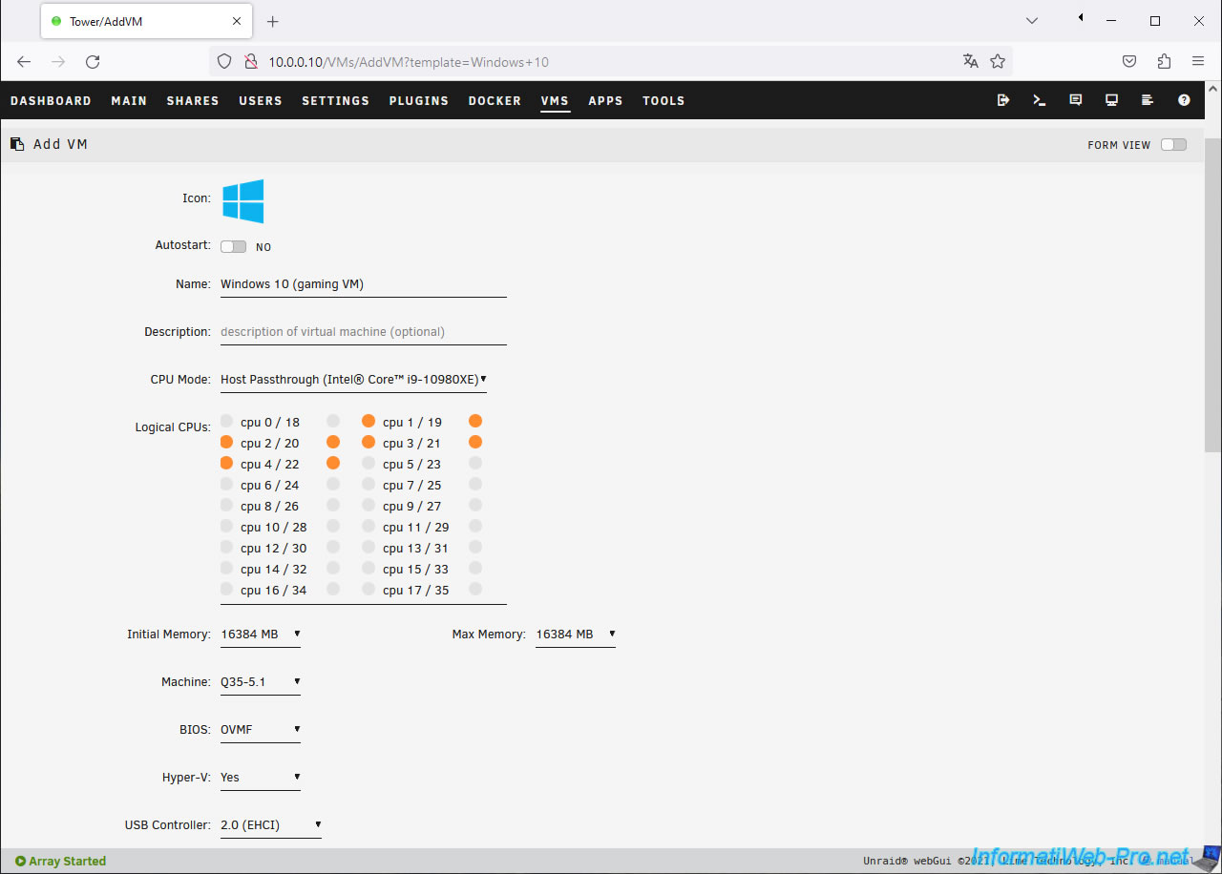Click the system info monitor icon

tap(1112, 100)
